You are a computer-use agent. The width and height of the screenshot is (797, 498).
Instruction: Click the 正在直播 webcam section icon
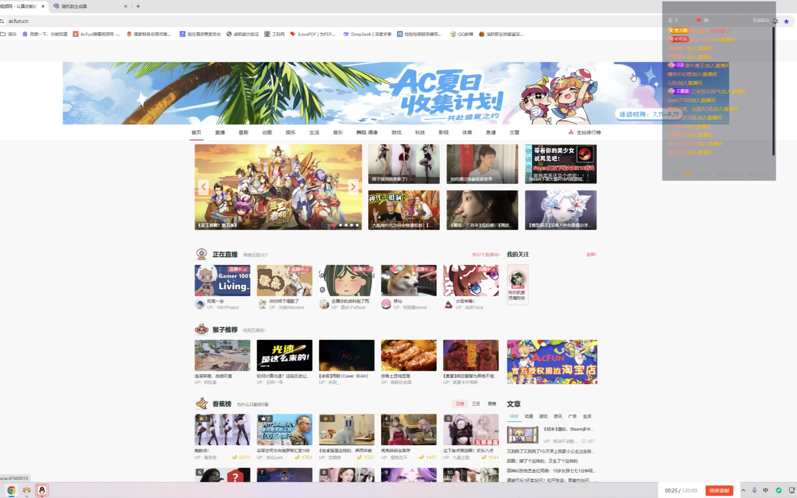201,254
